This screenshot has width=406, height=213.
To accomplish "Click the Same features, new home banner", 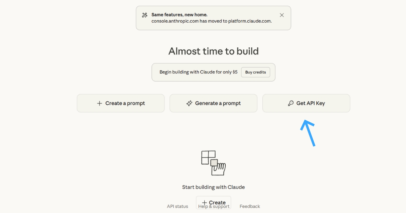I will (213, 18).
